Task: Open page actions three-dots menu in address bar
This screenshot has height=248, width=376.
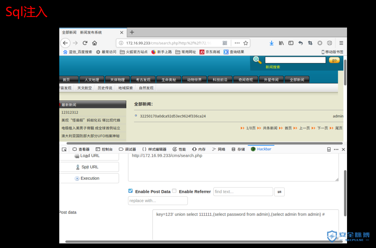Action: [x=237, y=43]
